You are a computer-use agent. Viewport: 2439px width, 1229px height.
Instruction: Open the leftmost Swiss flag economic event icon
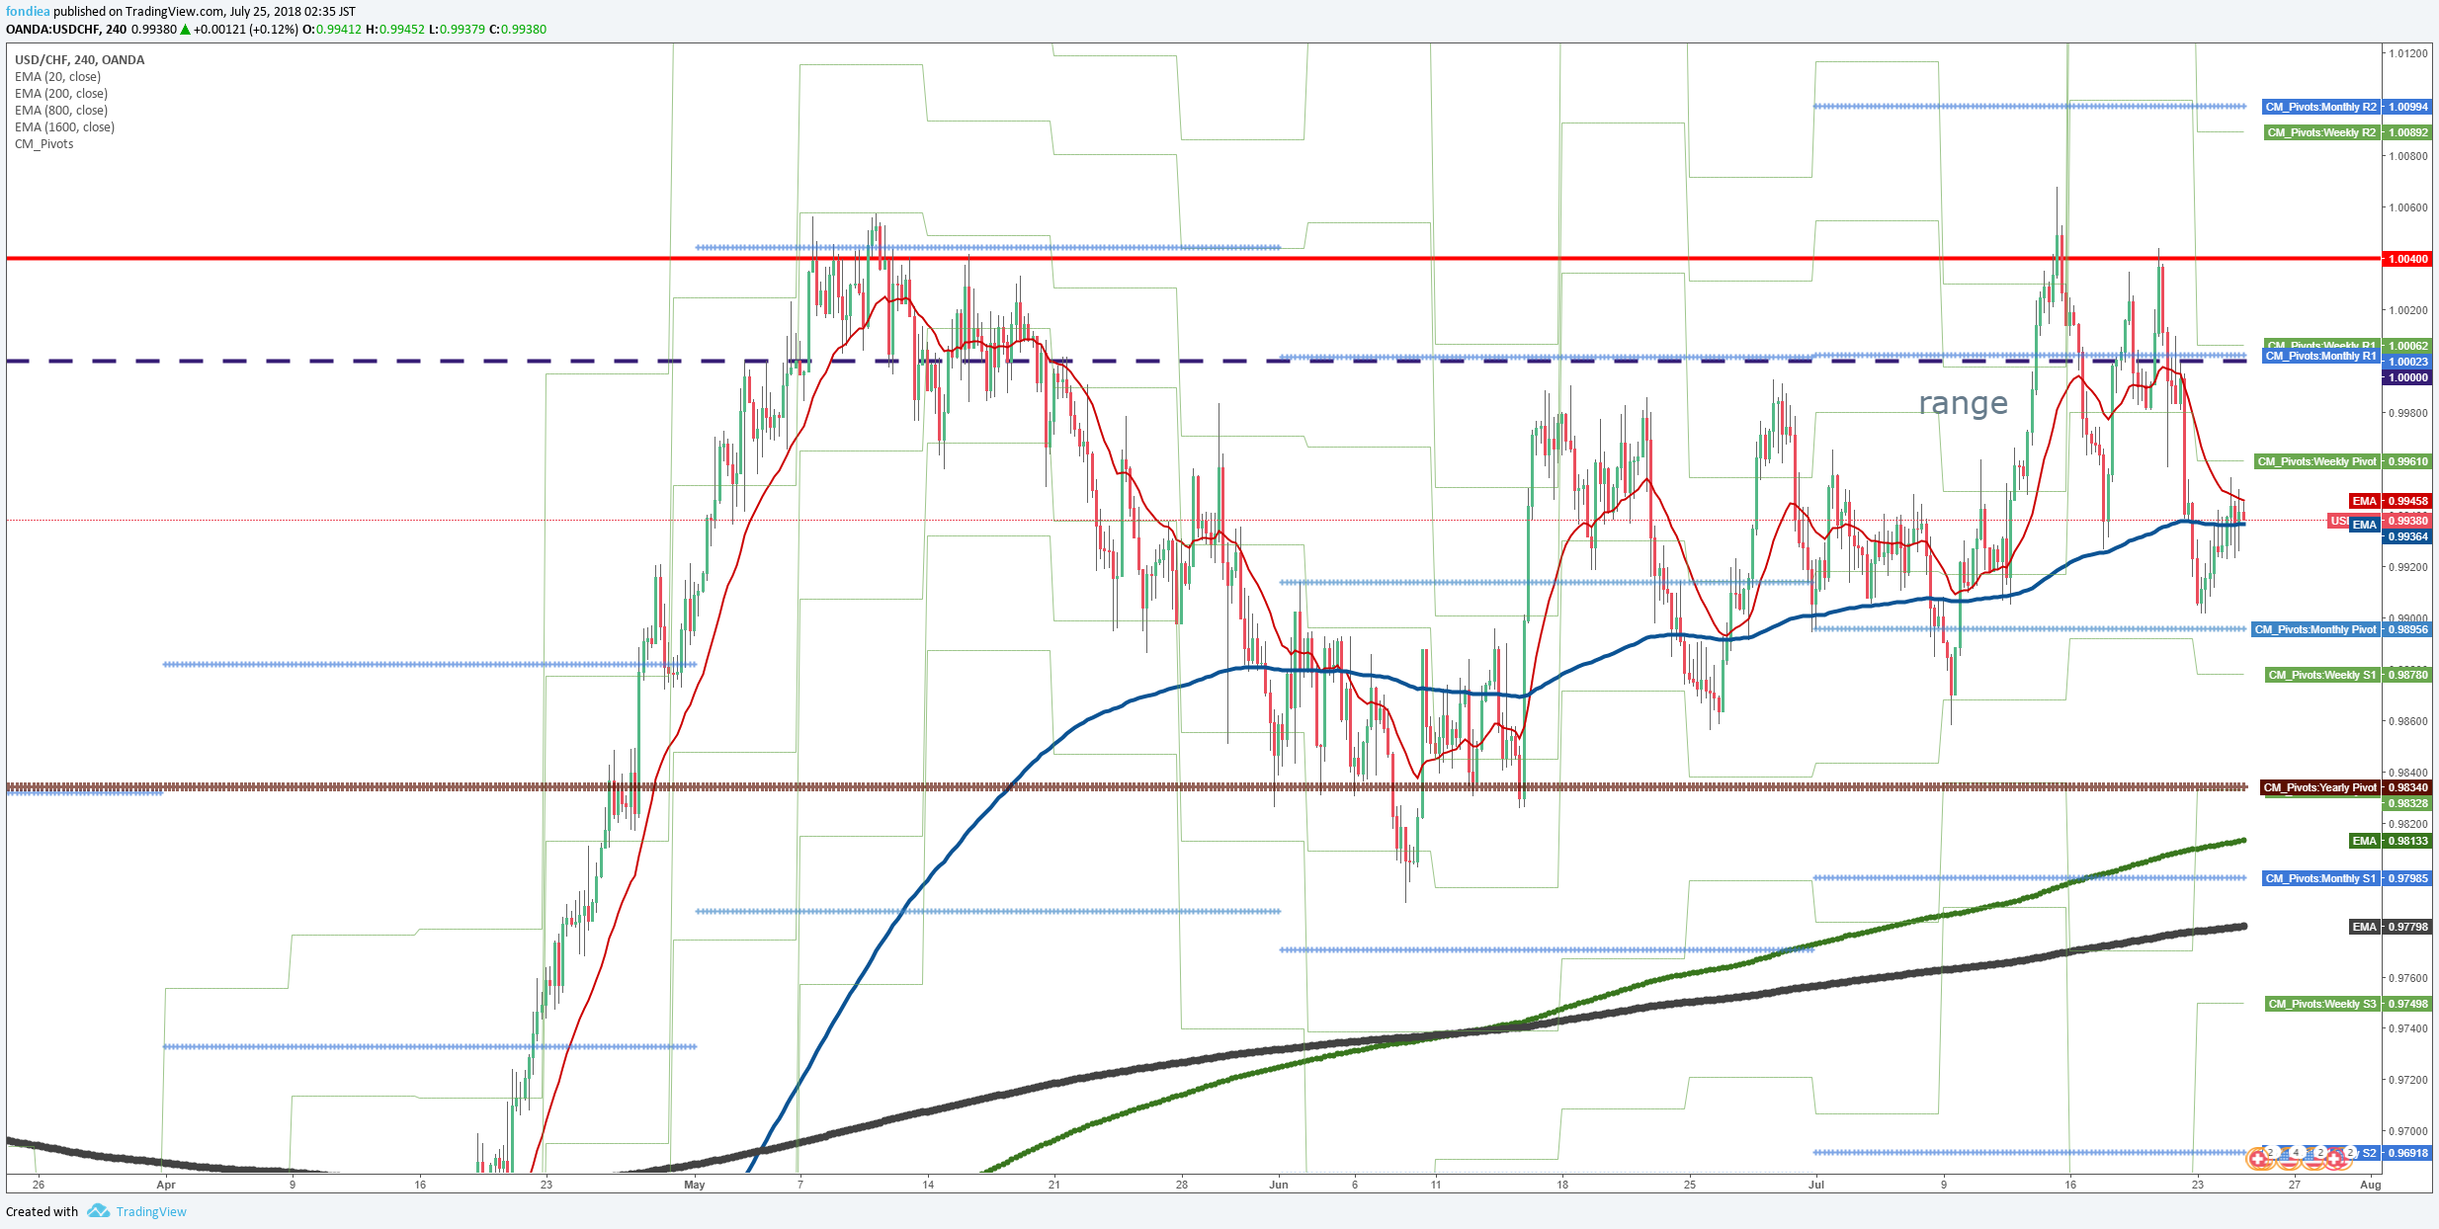pyautogui.click(x=2258, y=1158)
